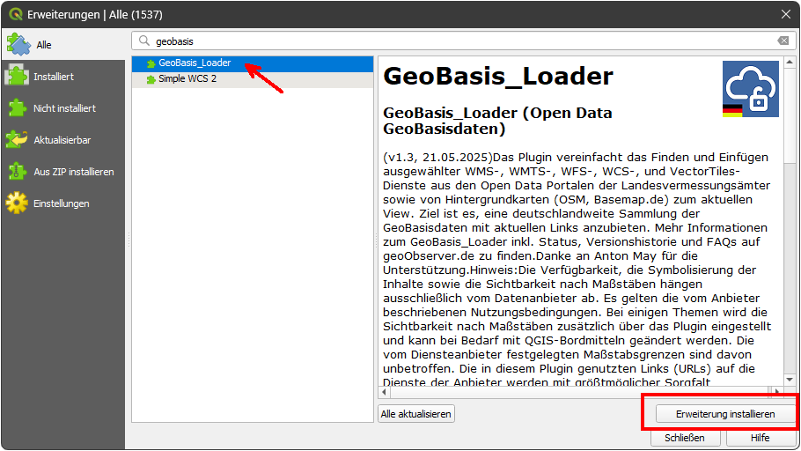Click the Installiert plugin icon

tap(17, 76)
